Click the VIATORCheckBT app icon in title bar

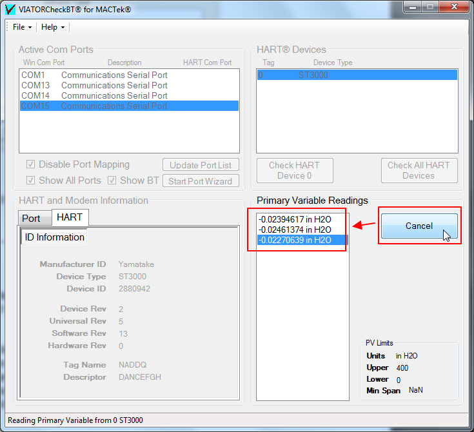(x=10, y=10)
